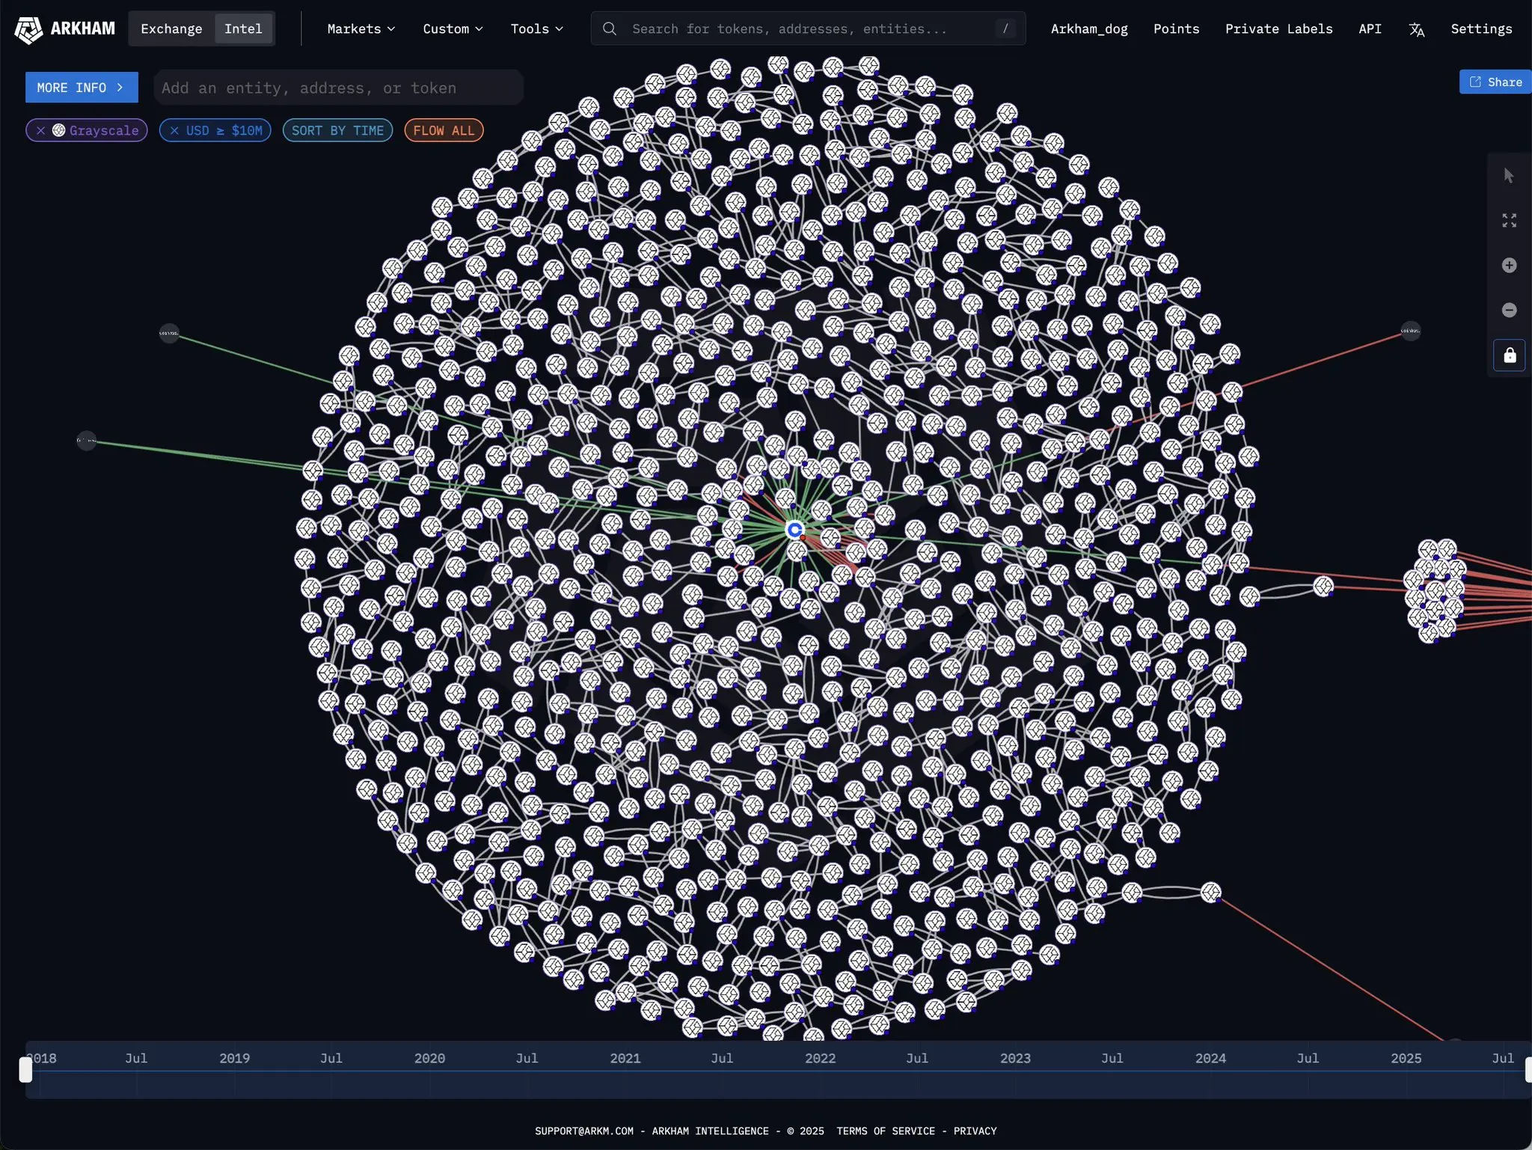Click the 2023 marker on the timeline
This screenshot has width=1532, height=1150.
tap(1015, 1058)
